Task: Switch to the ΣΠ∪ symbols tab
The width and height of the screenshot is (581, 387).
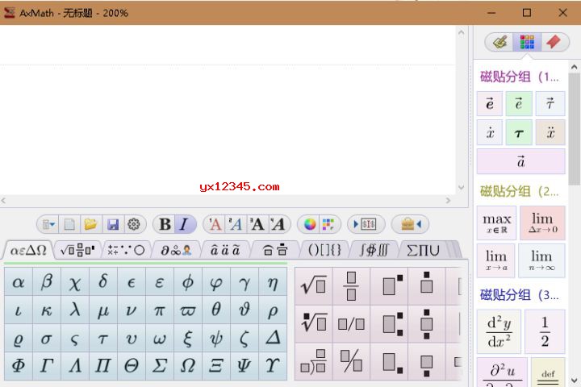Action: tap(423, 251)
